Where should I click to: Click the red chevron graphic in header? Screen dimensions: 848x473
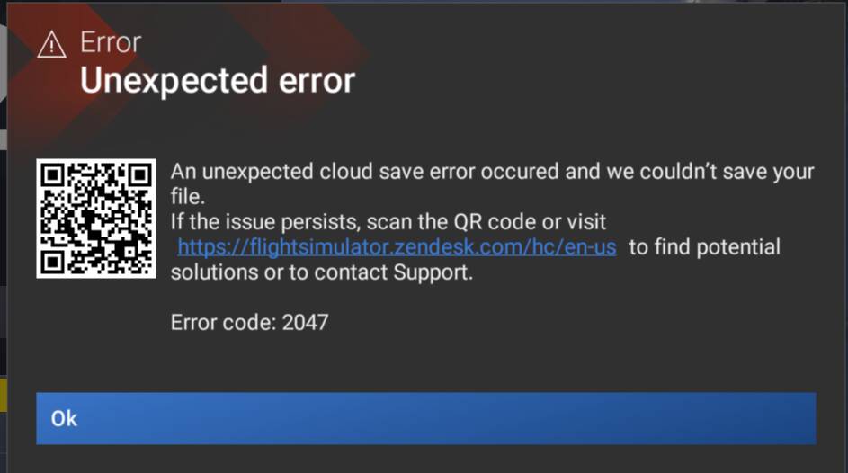pos(270,45)
